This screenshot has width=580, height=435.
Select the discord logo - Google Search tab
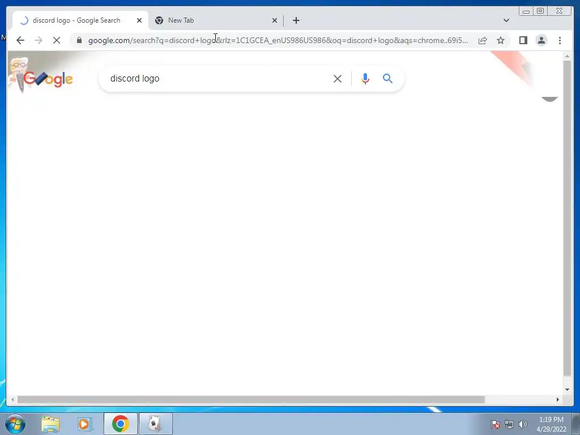(x=80, y=20)
